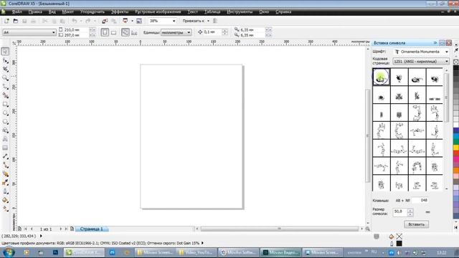Image resolution: width=459 pixels, height=258 pixels.
Task: Select the Fill tool
Action: [5, 200]
